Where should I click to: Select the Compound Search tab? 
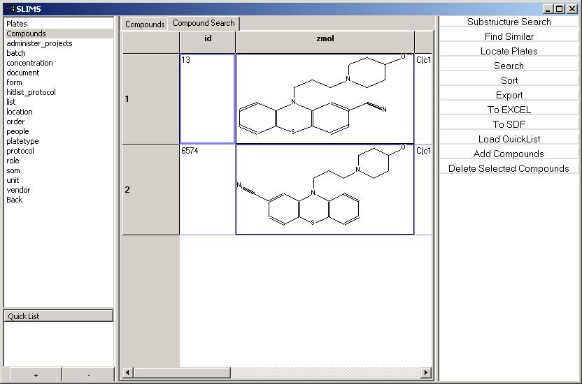(x=204, y=24)
